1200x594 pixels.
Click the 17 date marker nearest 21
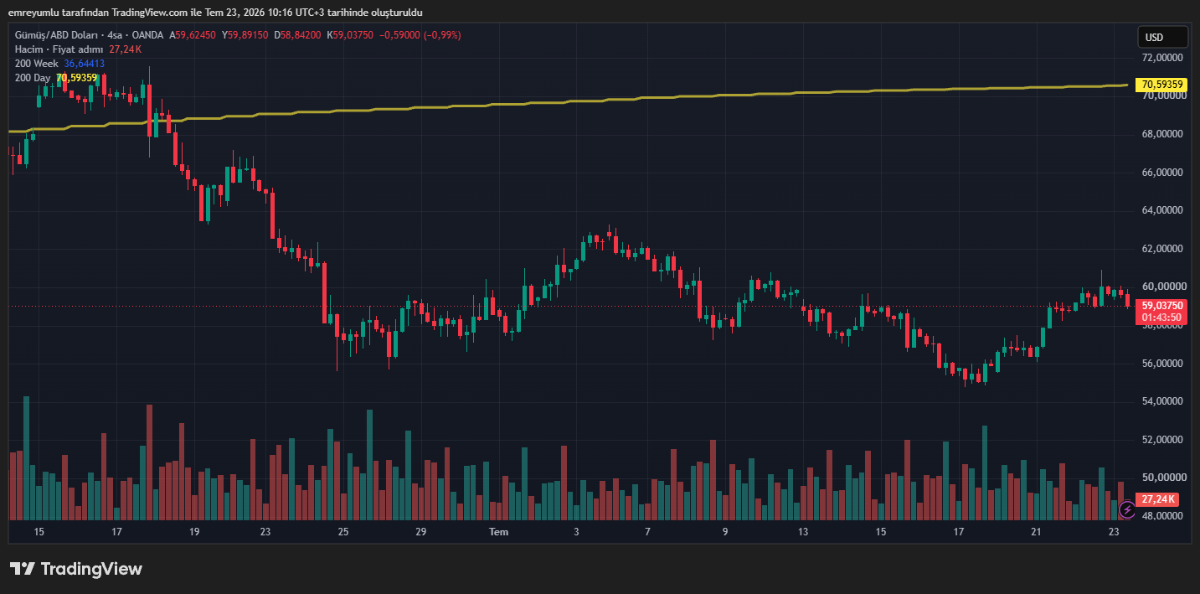pyautogui.click(x=958, y=532)
